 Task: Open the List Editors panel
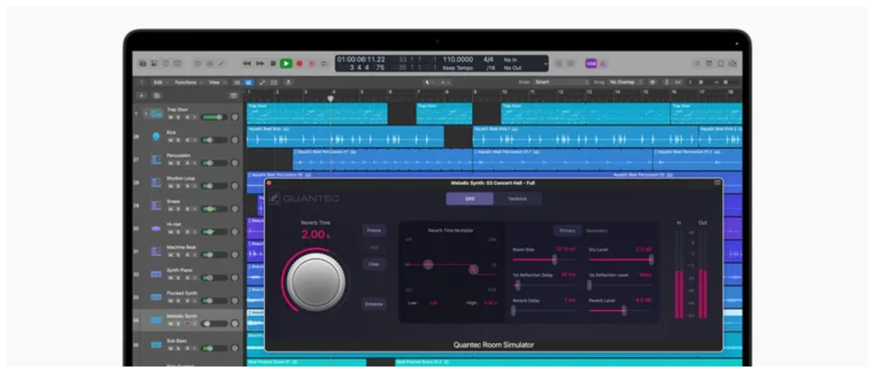(697, 64)
